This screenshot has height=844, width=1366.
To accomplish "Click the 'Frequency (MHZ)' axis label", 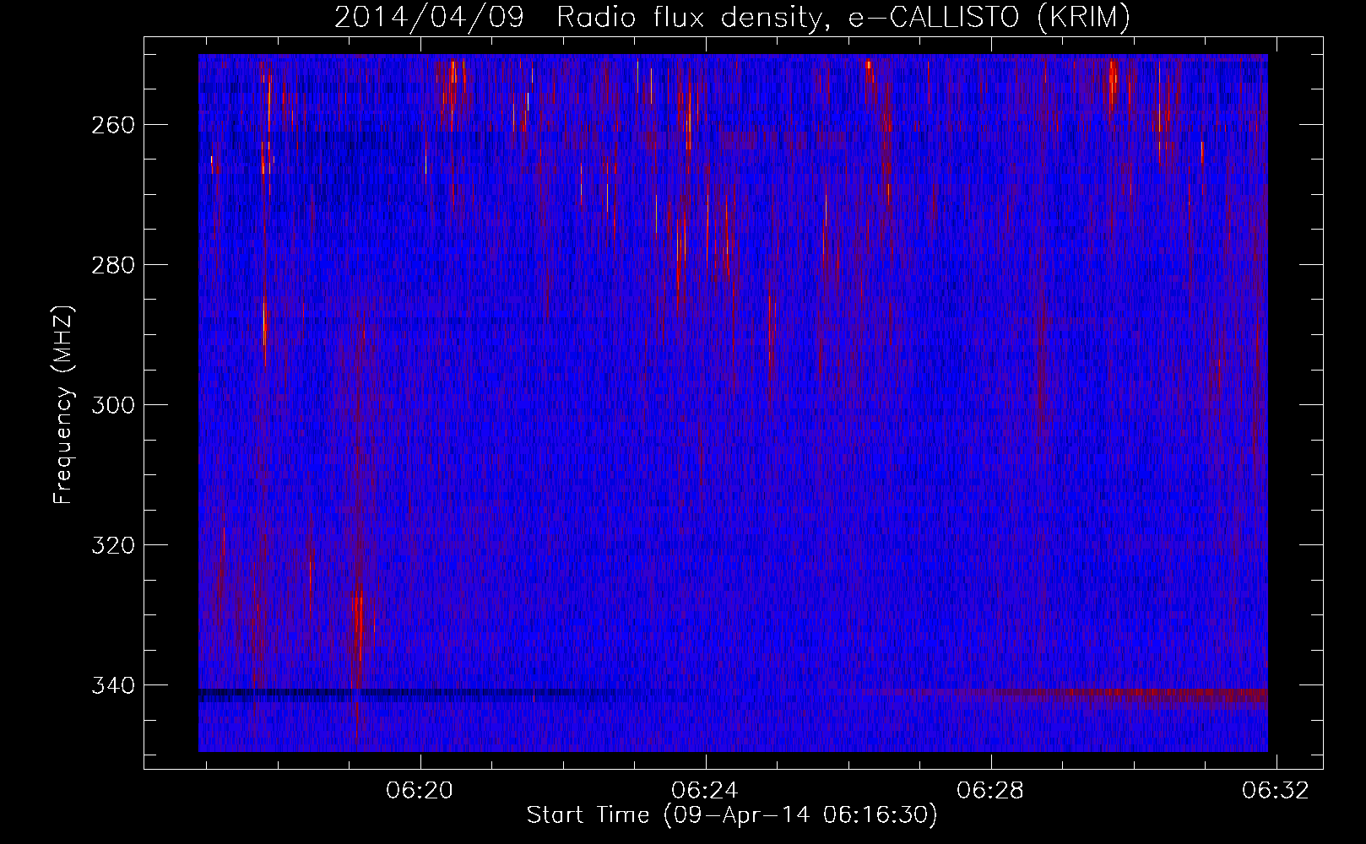I will tap(63, 405).
